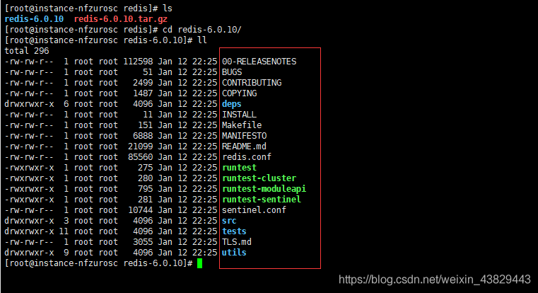Select the file size 2499
Viewport: 538px width, 293px height.
143,83
